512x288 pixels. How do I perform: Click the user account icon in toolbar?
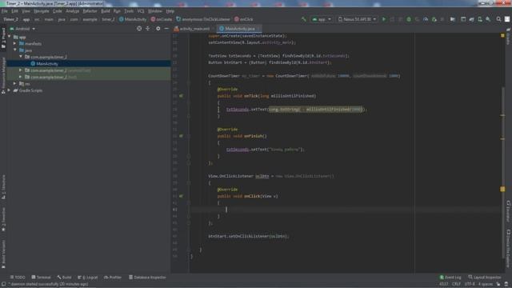coord(506,19)
